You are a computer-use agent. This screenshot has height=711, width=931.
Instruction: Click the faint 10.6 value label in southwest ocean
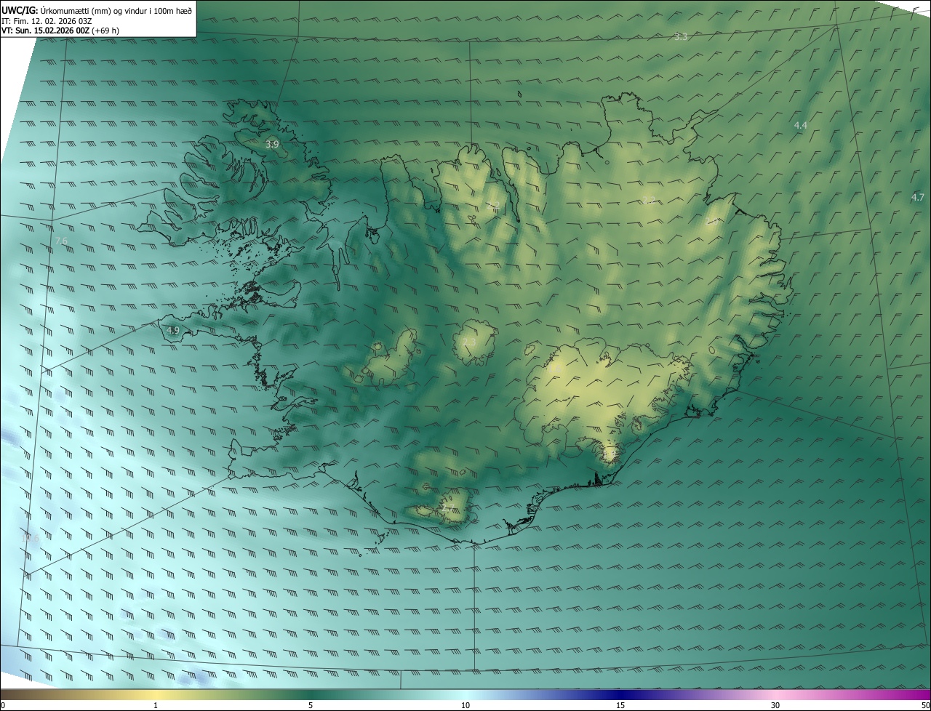click(31, 539)
